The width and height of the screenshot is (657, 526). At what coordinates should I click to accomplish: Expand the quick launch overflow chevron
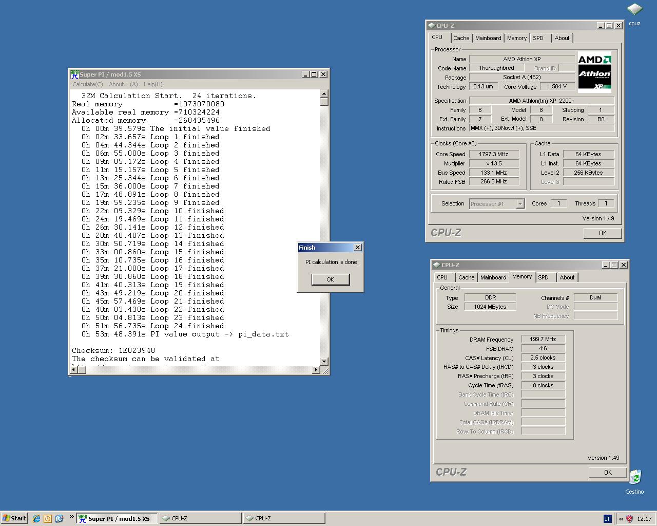click(x=71, y=517)
